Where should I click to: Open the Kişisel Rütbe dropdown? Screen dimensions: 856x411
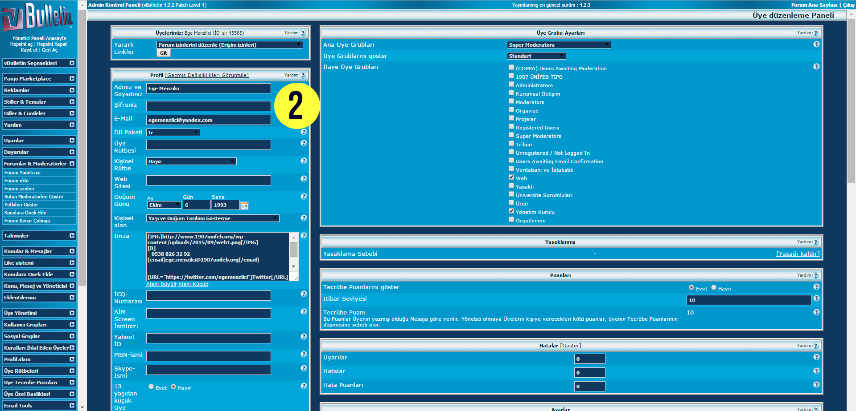[191, 161]
